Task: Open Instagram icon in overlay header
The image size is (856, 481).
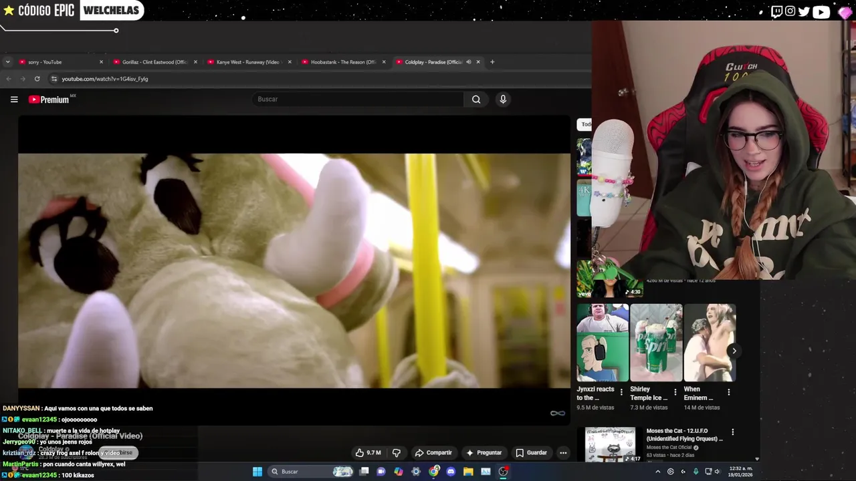Action: [x=790, y=11]
